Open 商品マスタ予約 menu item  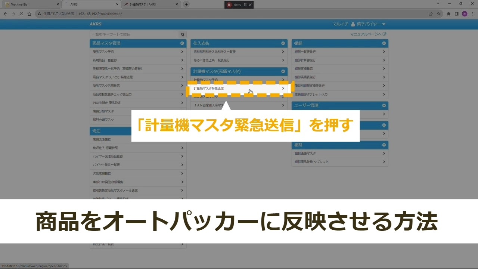point(138,52)
